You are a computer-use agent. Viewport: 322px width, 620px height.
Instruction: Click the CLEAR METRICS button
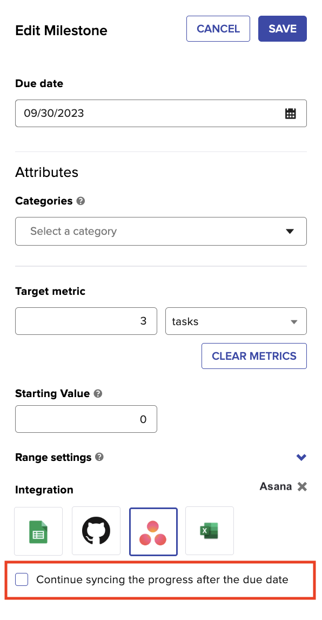tap(254, 356)
